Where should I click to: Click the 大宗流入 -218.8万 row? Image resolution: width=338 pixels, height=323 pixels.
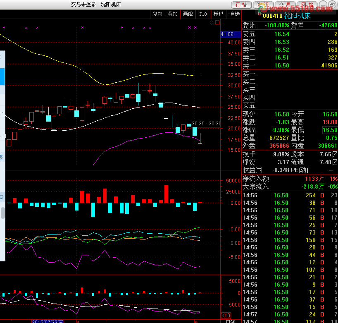coord(290,187)
